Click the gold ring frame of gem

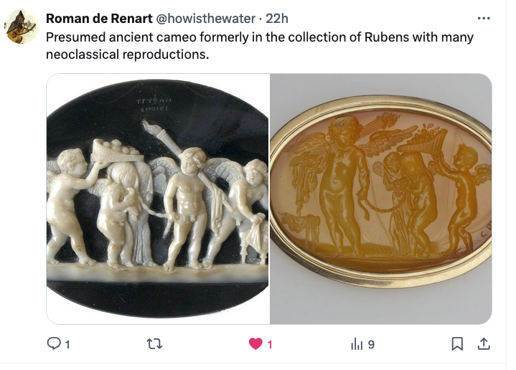[x=381, y=193]
